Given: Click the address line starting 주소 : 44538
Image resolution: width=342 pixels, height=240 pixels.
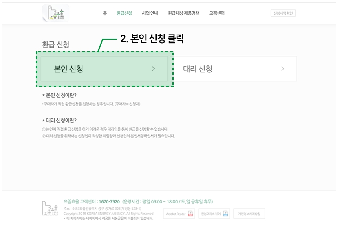Looking at the screenshot, I should tap(102, 209).
